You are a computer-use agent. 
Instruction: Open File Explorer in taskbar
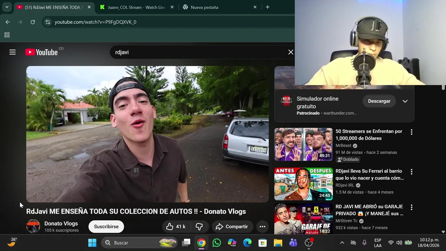(x=278, y=243)
